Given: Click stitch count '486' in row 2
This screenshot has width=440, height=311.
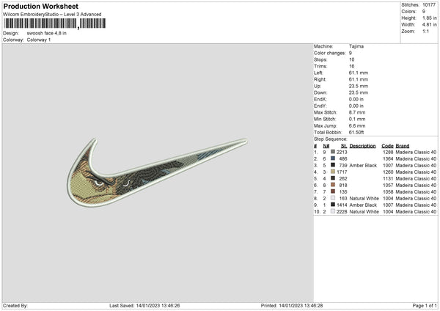Looking at the screenshot, I should [x=343, y=159].
